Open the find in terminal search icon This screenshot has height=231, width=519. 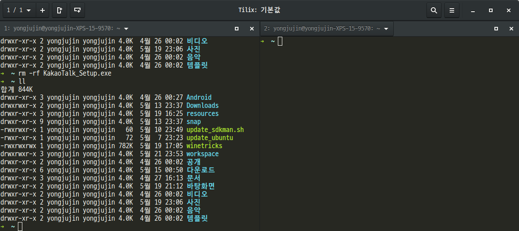click(x=434, y=10)
